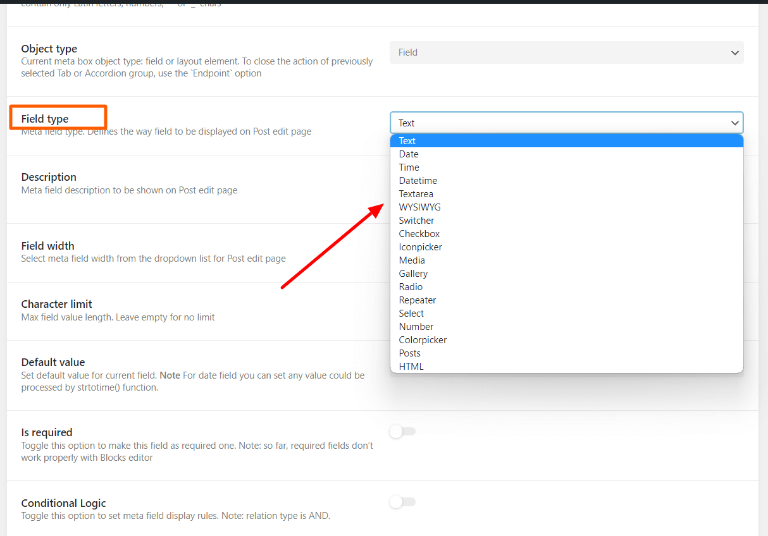Pick Gallery in the field type list

coord(566,274)
